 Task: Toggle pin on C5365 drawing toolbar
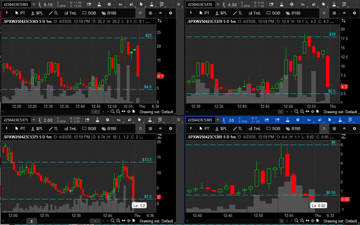pyautogui.click(x=6, y=13)
